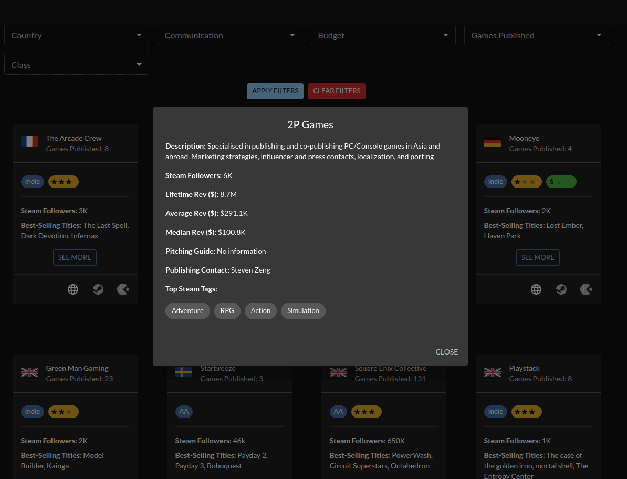This screenshot has width=627, height=479.
Task: Select the Action Steam tag chip
Action: pyautogui.click(x=260, y=311)
